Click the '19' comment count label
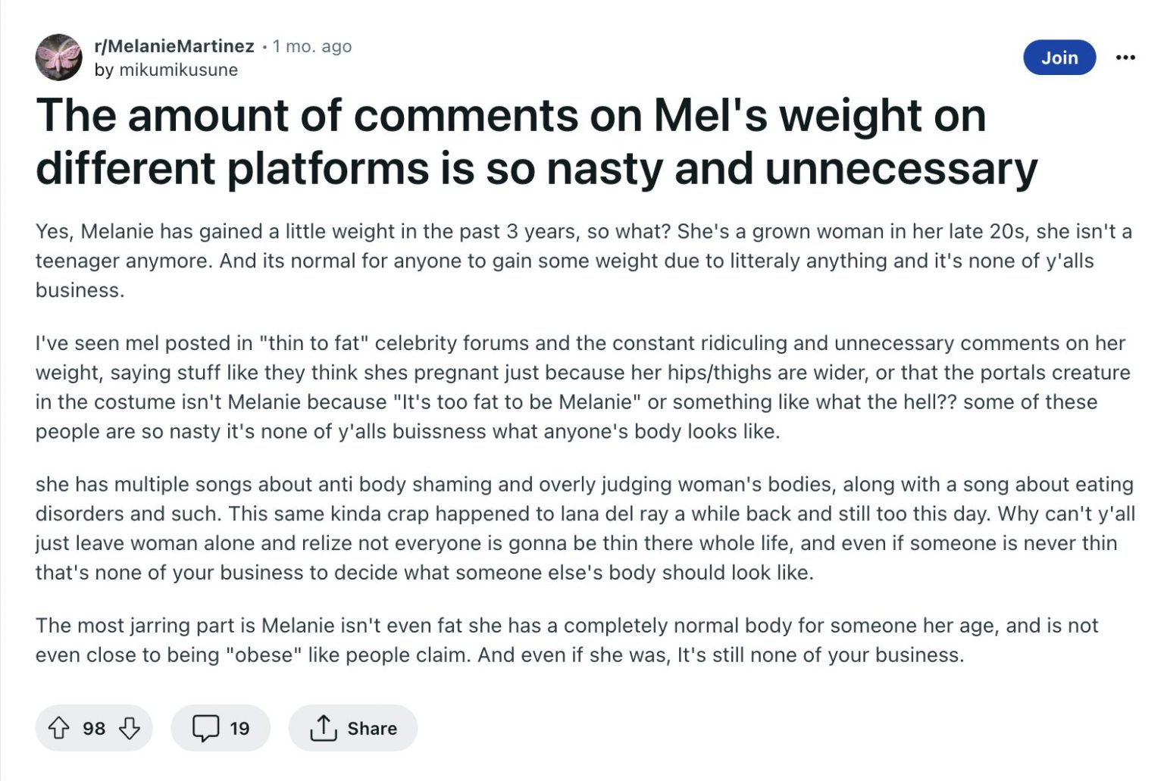Viewport: 1164px width, 781px height. click(239, 728)
